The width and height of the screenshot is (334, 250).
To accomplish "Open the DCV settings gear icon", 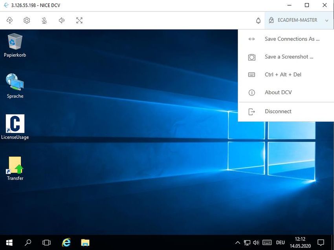I will (x=27, y=20).
